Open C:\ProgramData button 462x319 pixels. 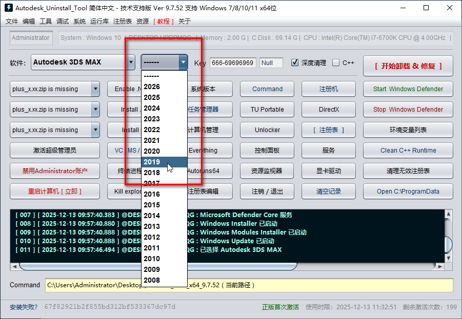pyautogui.click(x=408, y=192)
